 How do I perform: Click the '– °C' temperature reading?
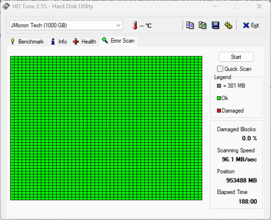click(146, 26)
